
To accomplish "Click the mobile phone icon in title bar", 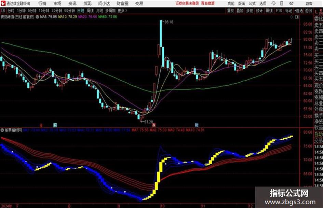I will pyautogui.click(x=282, y=3).
